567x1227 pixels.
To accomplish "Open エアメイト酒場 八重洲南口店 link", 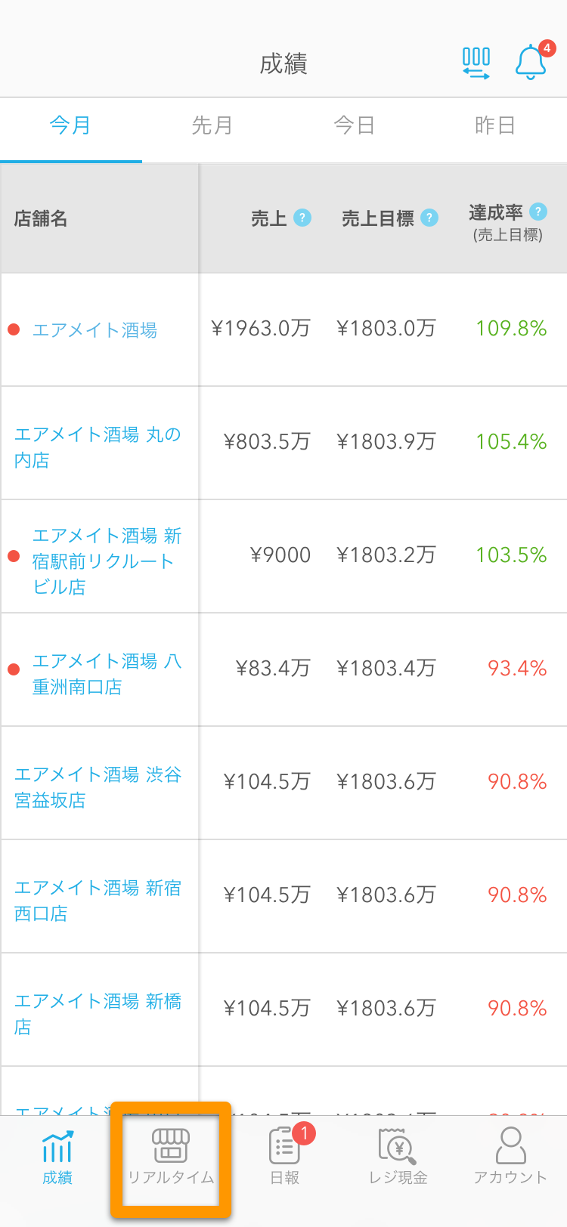I will coord(107,673).
